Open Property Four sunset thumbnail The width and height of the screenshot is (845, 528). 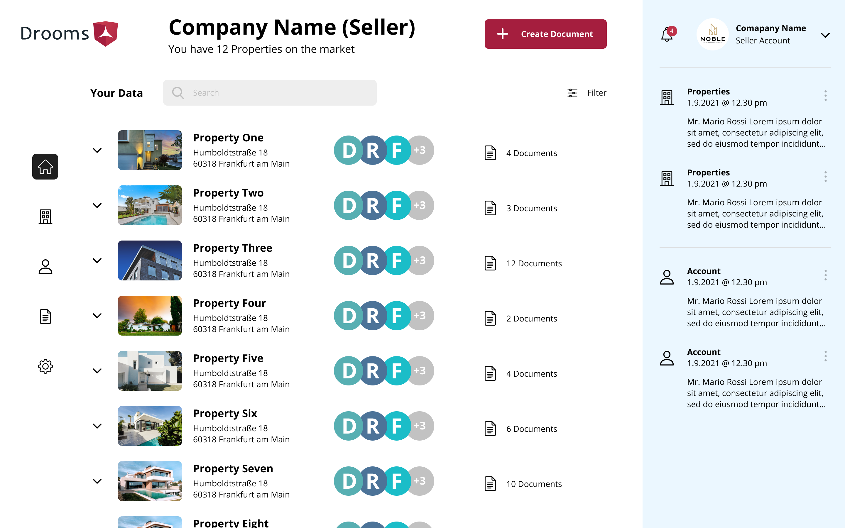(150, 316)
